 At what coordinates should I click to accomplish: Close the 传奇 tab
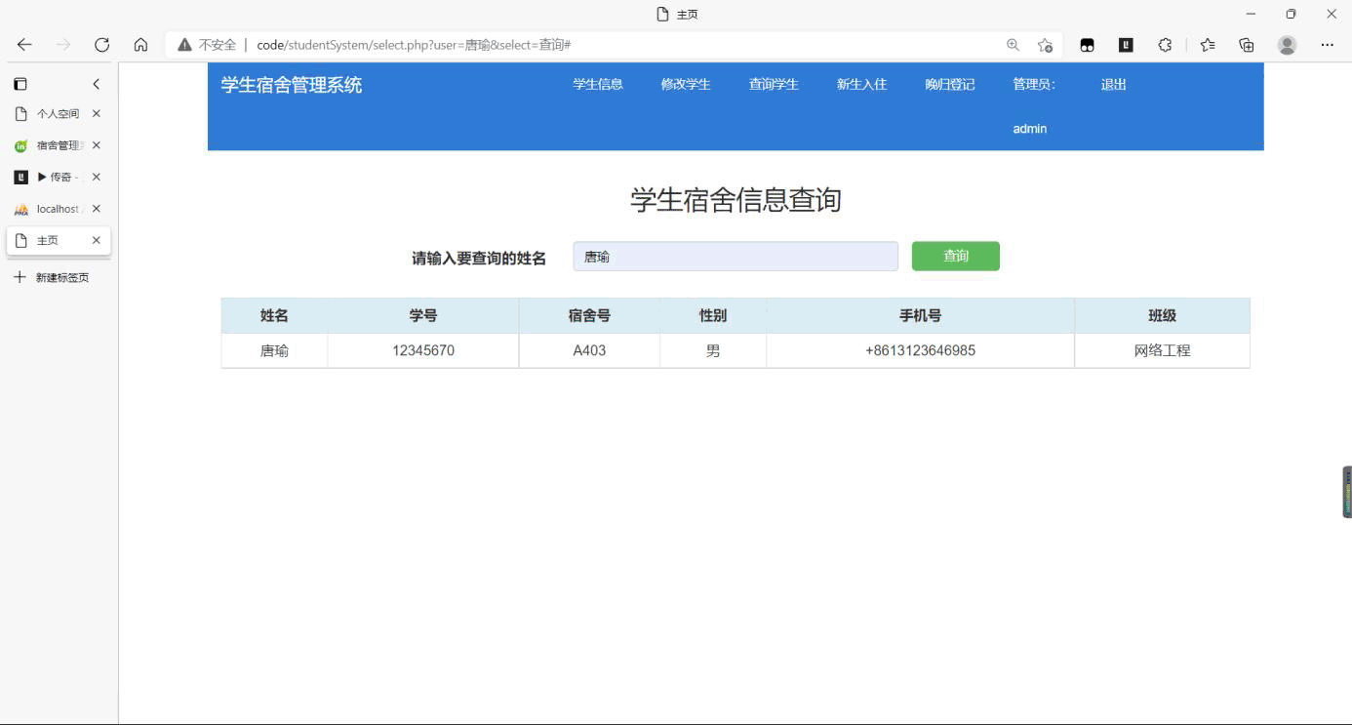96,177
